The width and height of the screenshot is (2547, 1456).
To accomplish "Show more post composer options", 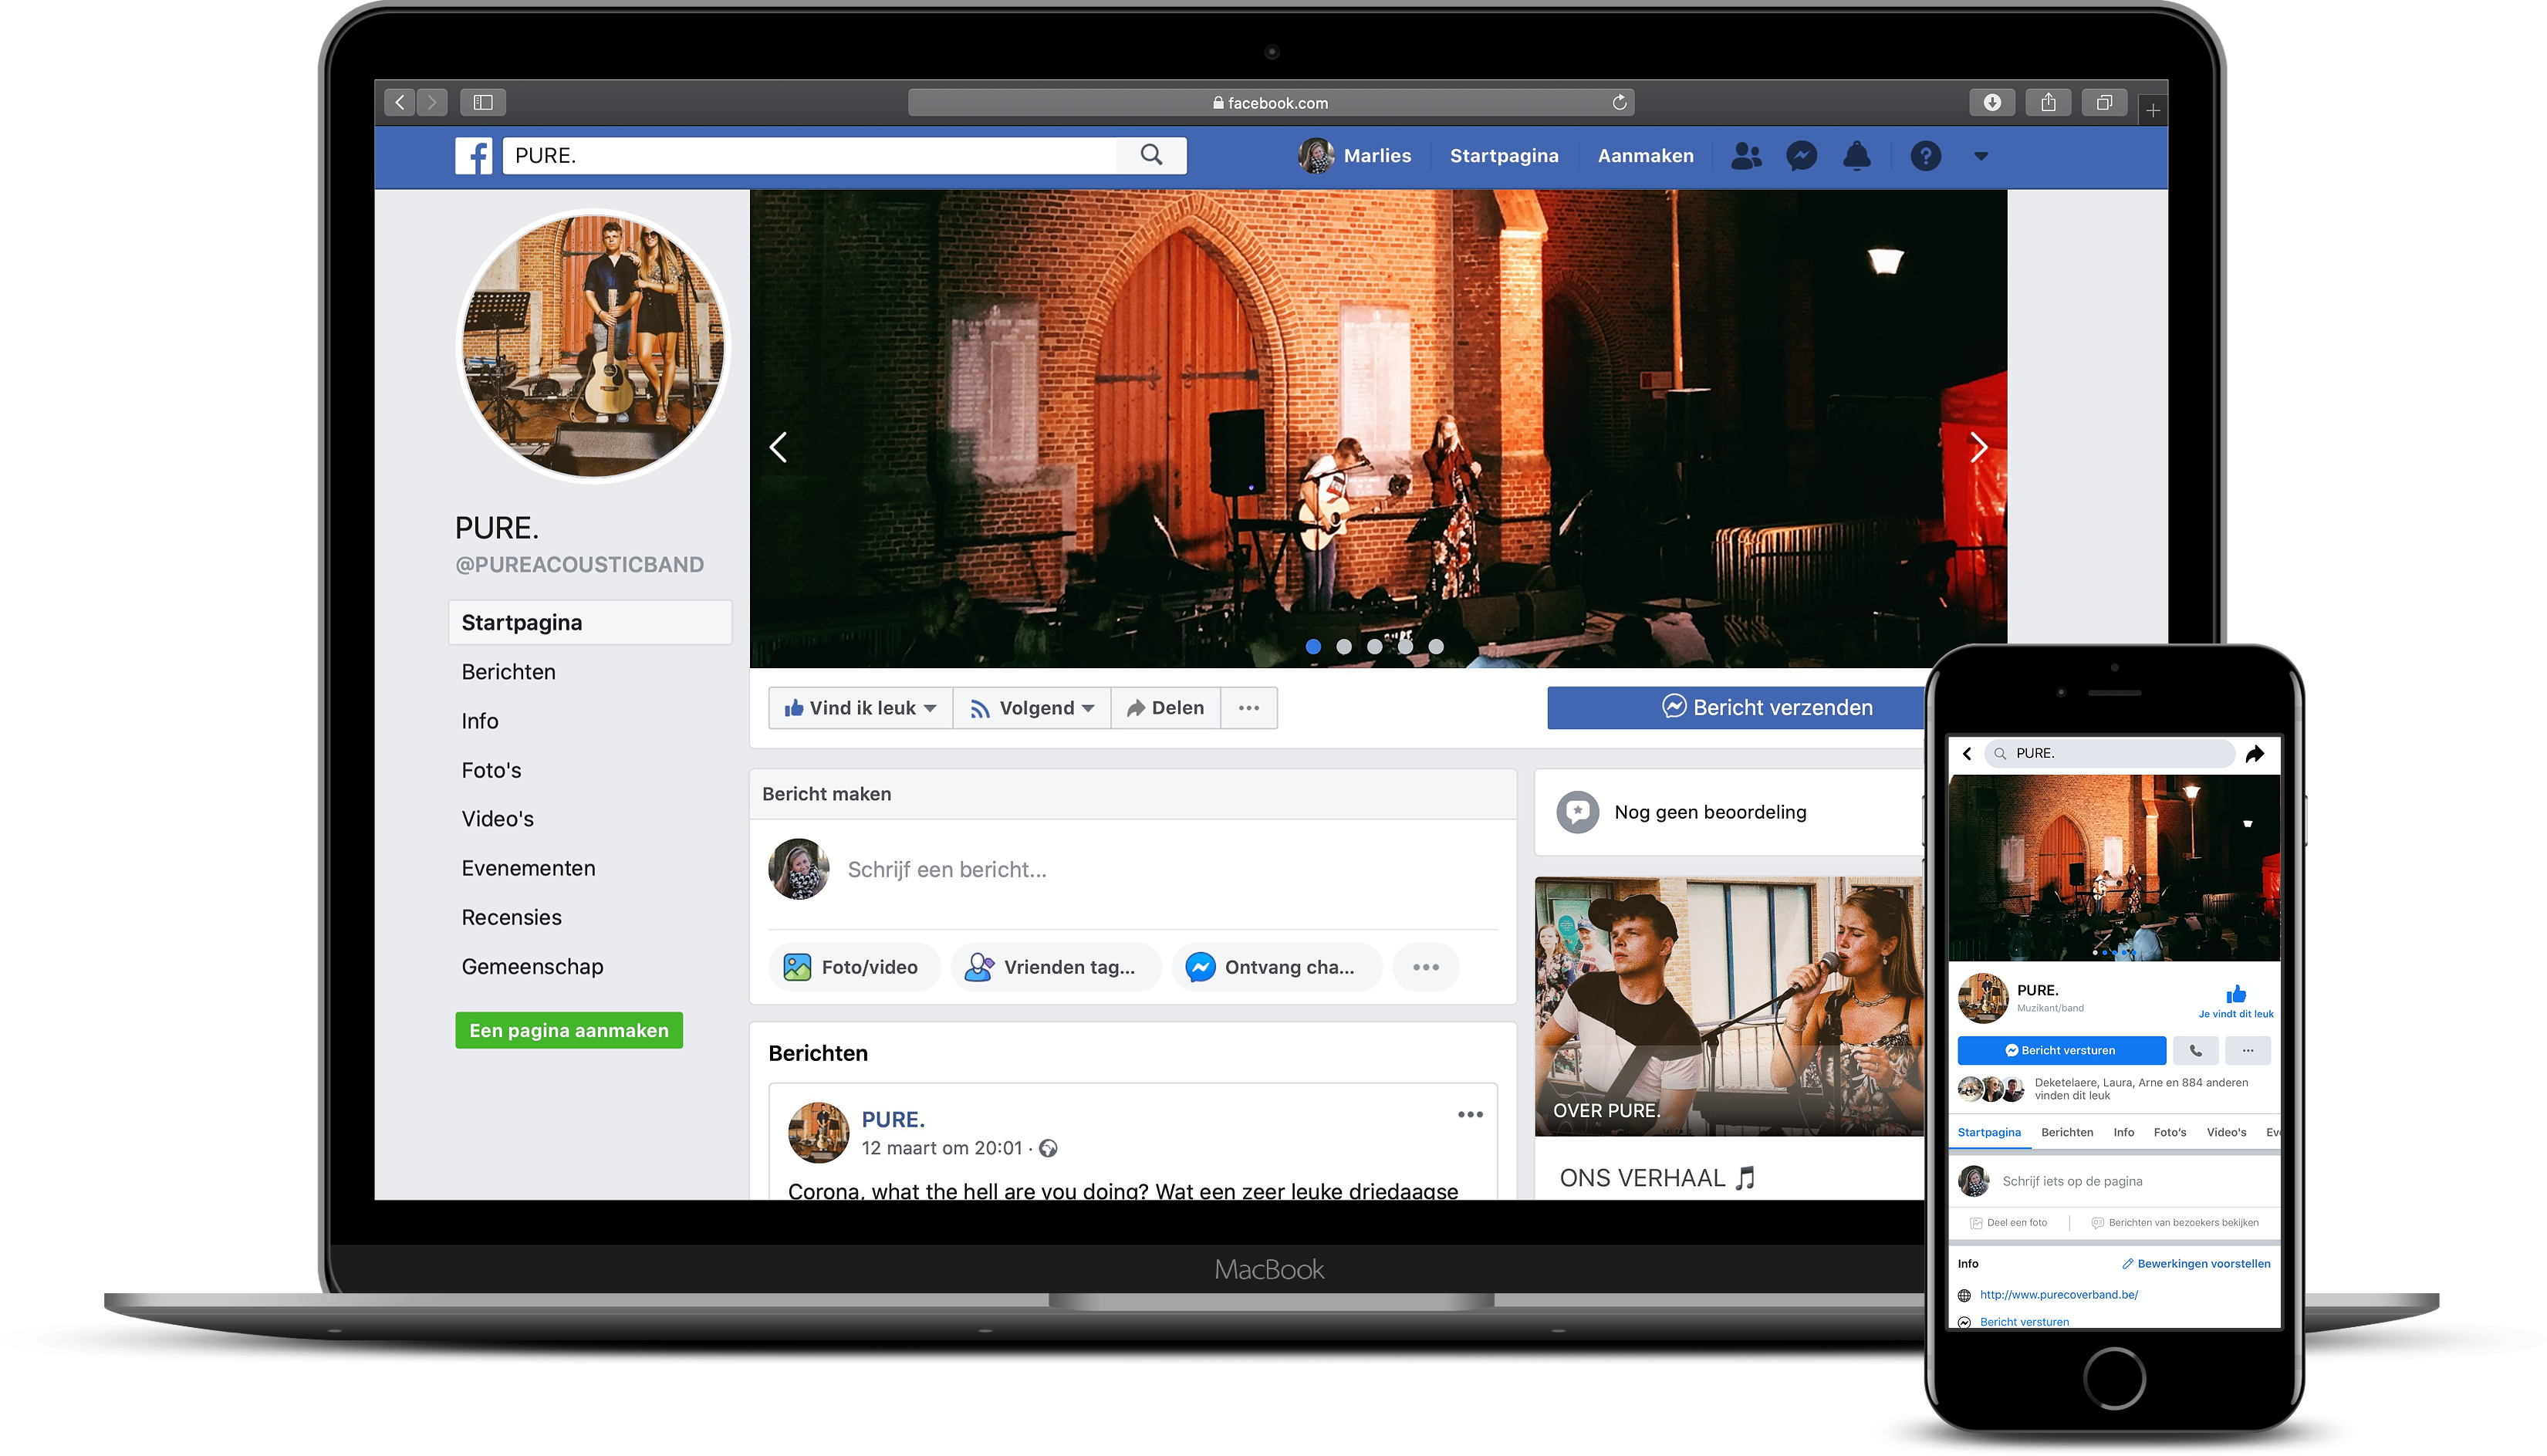I will pyautogui.click(x=1426, y=967).
